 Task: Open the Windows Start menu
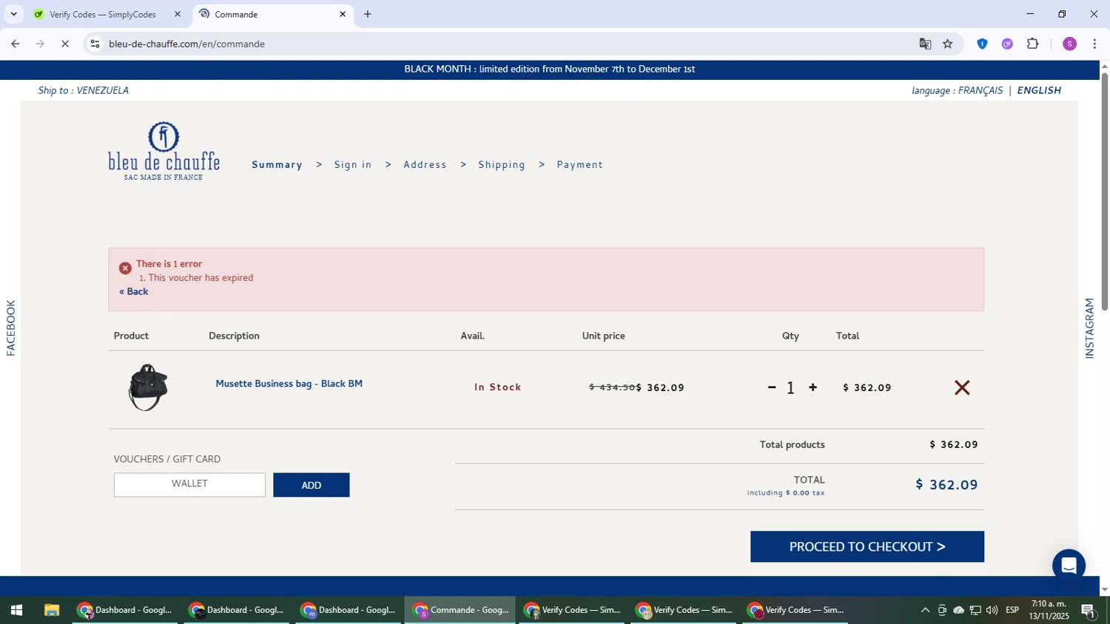[16, 610]
